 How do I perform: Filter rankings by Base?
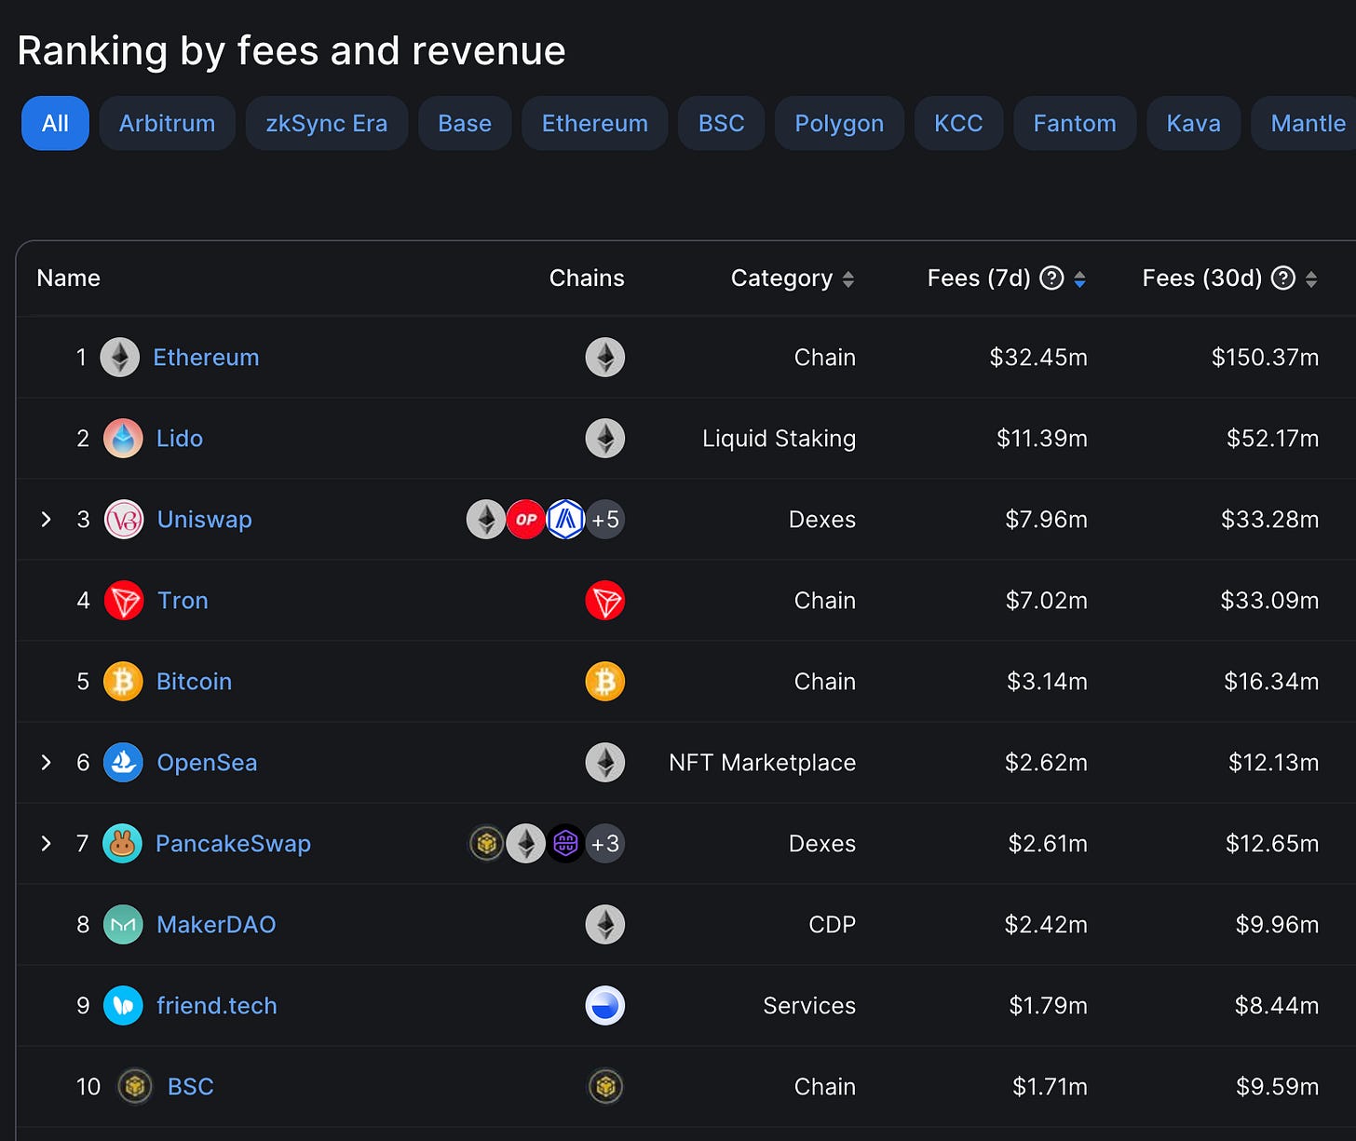pyautogui.click(x=465, y=123)
